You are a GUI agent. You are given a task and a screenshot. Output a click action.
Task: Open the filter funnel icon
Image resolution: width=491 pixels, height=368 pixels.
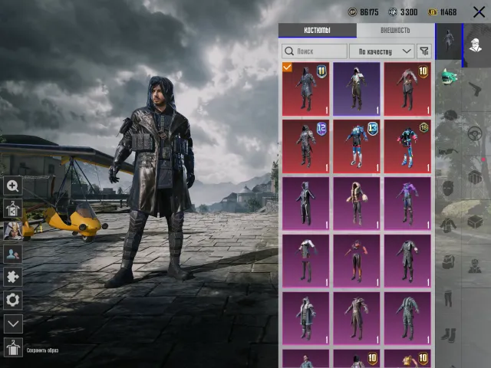tap(424, 51)
